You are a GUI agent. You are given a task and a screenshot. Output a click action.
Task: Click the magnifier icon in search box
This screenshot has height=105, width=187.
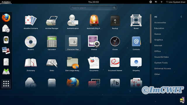(114, 8)
